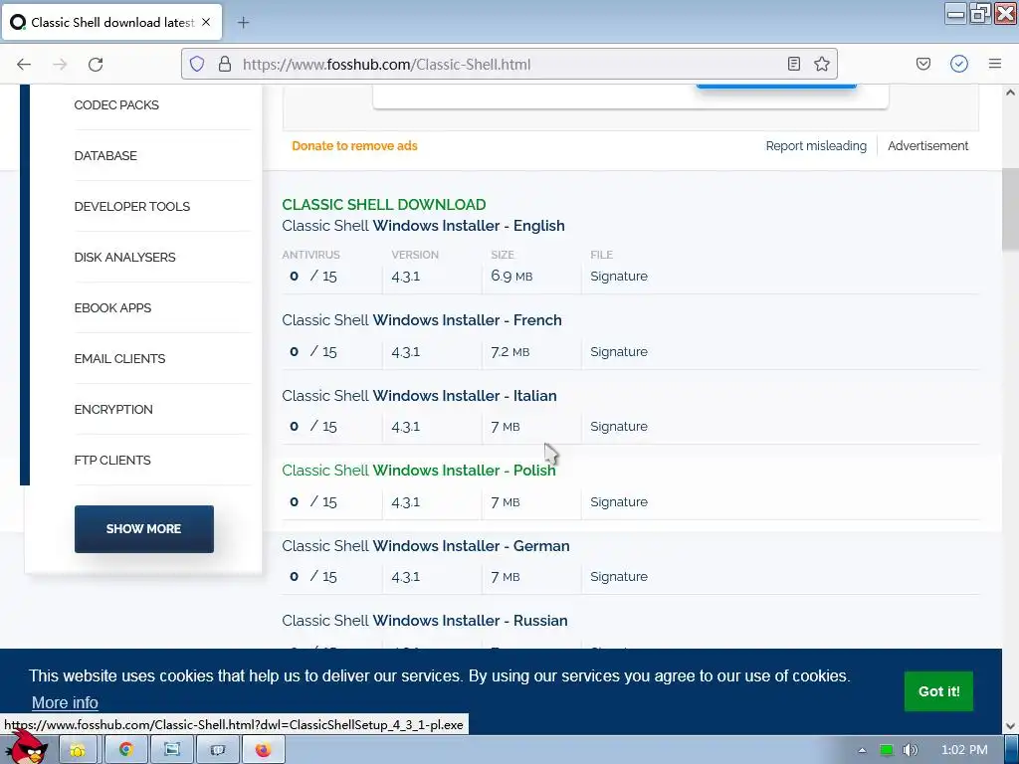Open the volume speaker tray icon
This screenshot has height=764, width=1019.
click(x=910, y=750)
